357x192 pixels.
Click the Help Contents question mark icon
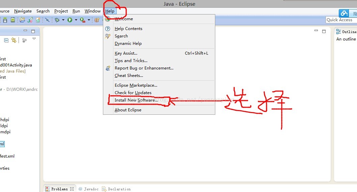pyautogui.click(x=107, y=29)
